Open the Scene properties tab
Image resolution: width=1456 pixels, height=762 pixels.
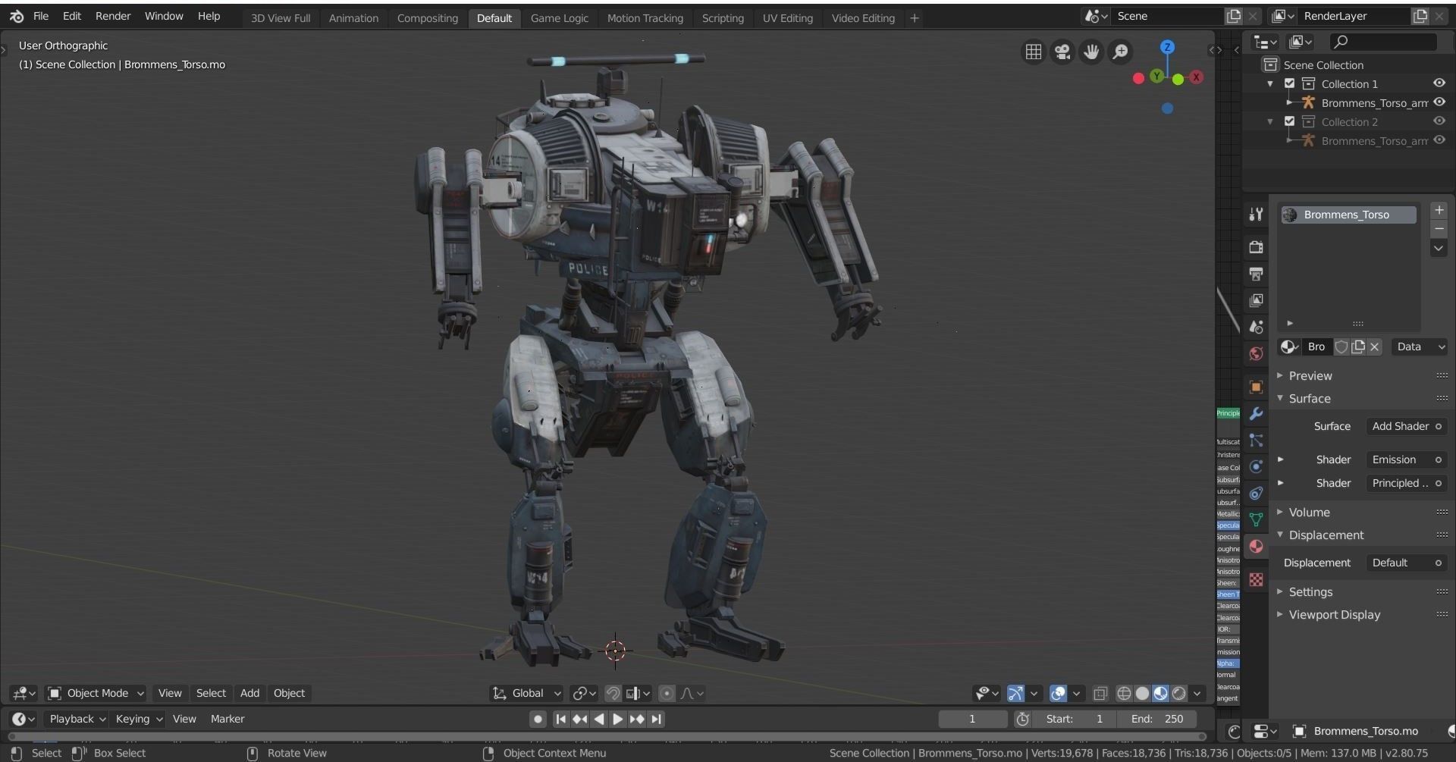click(x=1256, y=327)
